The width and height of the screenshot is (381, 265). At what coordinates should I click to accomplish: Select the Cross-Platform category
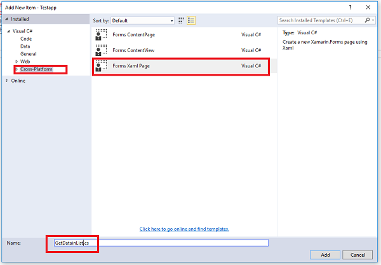tap(36, 69)
